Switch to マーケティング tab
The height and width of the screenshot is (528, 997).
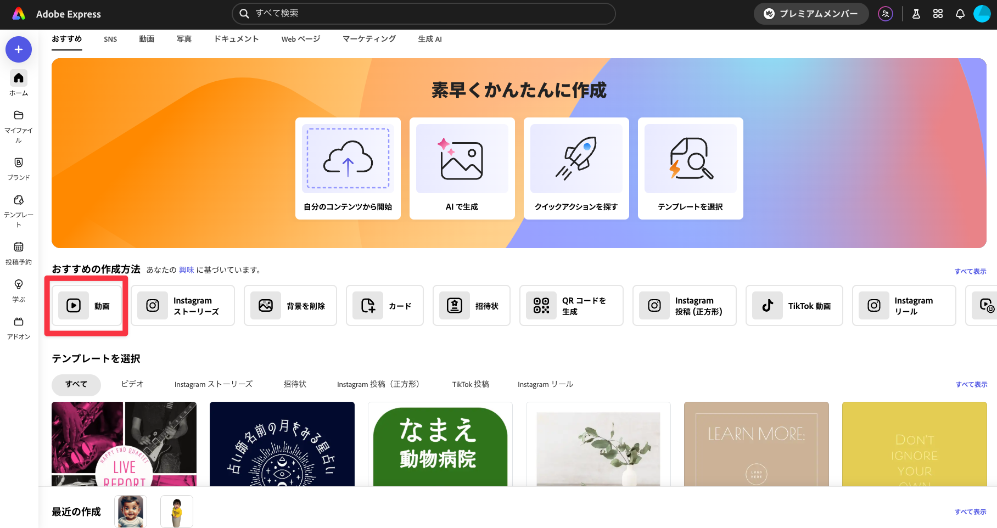(369, 39)
